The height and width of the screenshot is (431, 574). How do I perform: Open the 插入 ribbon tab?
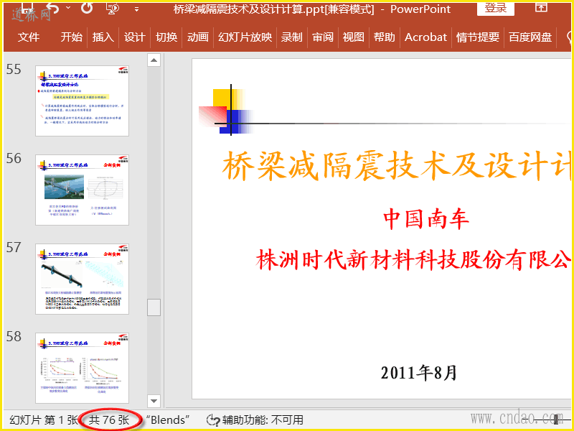[103, 37]
